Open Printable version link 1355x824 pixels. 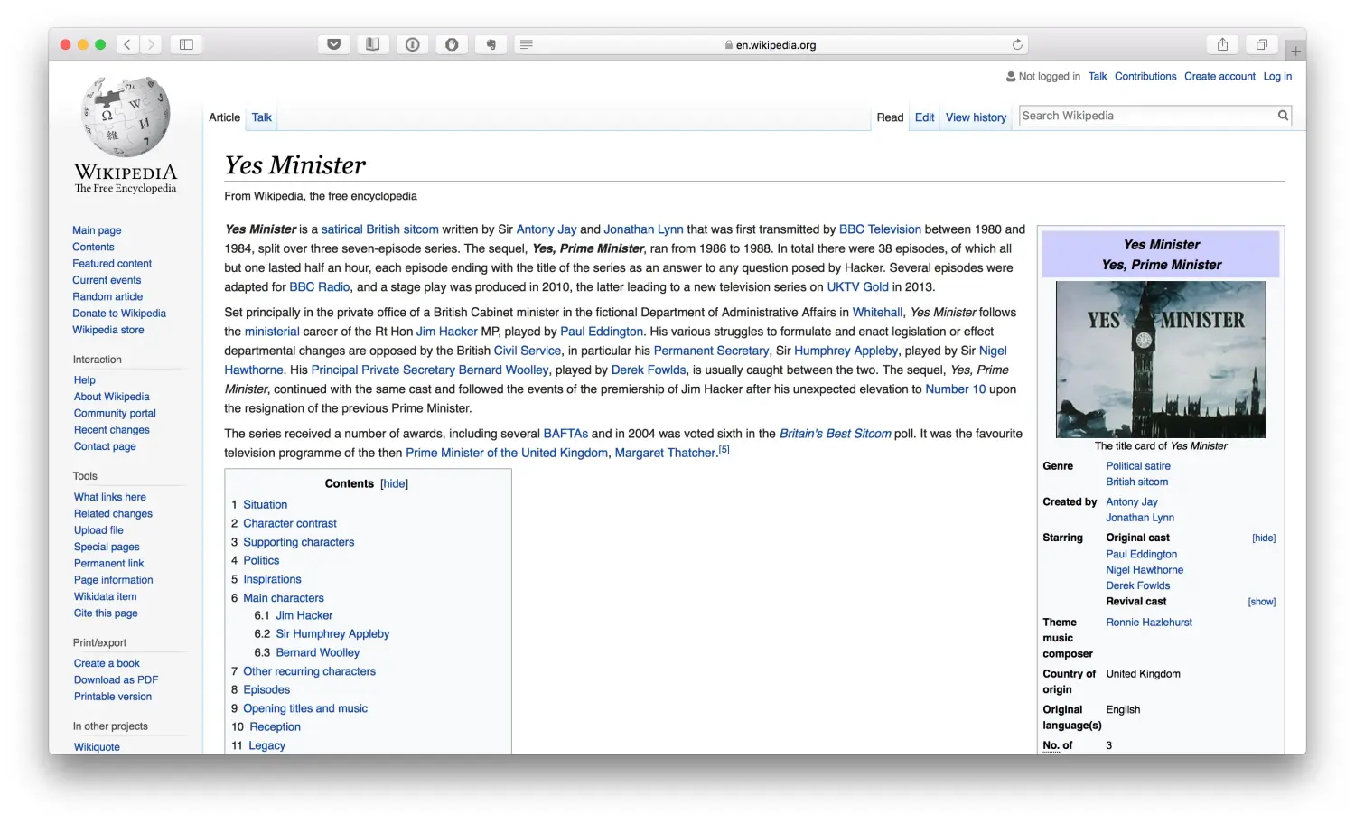pos(113,697)
